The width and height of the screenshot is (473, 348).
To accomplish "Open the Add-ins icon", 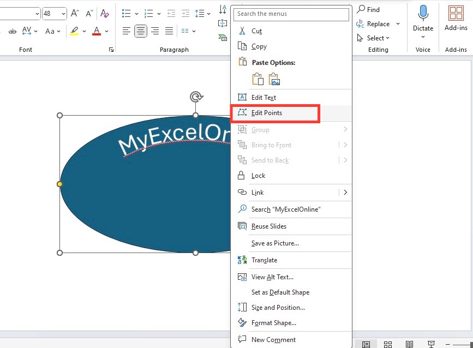I will [456, 13].
